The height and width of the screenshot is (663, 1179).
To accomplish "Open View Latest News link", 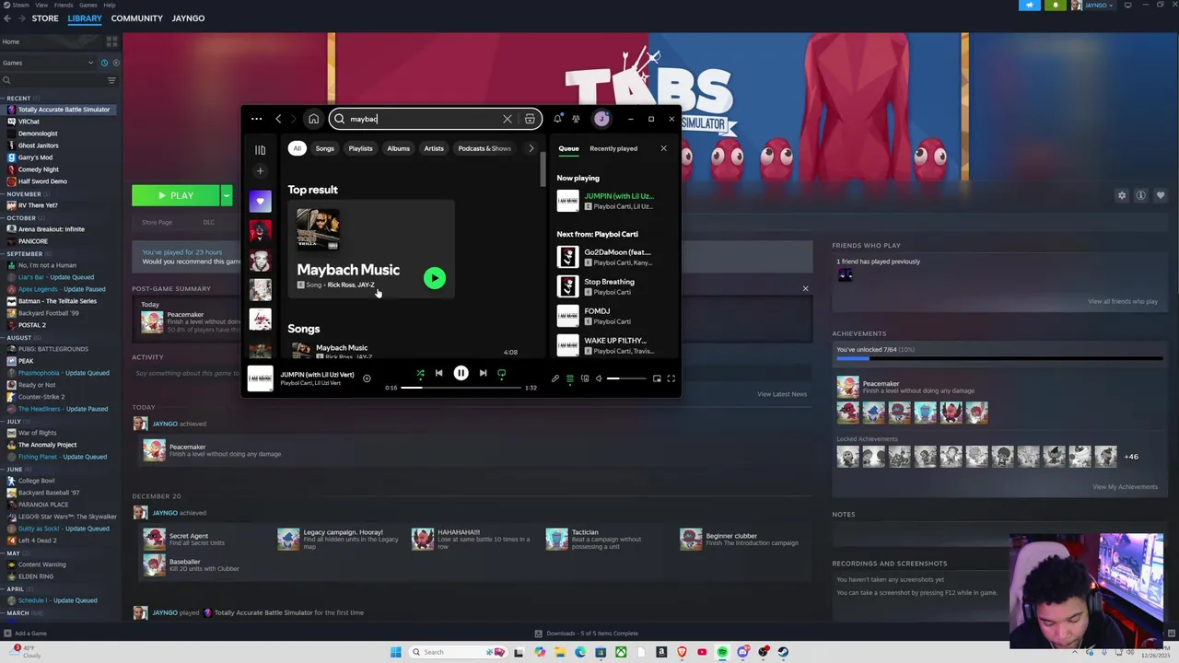I will tap(782, 394).
